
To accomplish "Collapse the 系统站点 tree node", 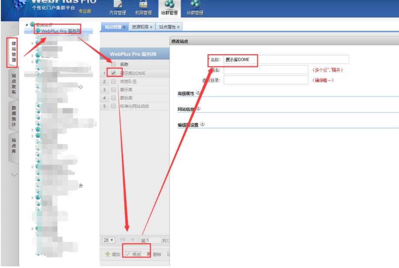I will 27,25.
